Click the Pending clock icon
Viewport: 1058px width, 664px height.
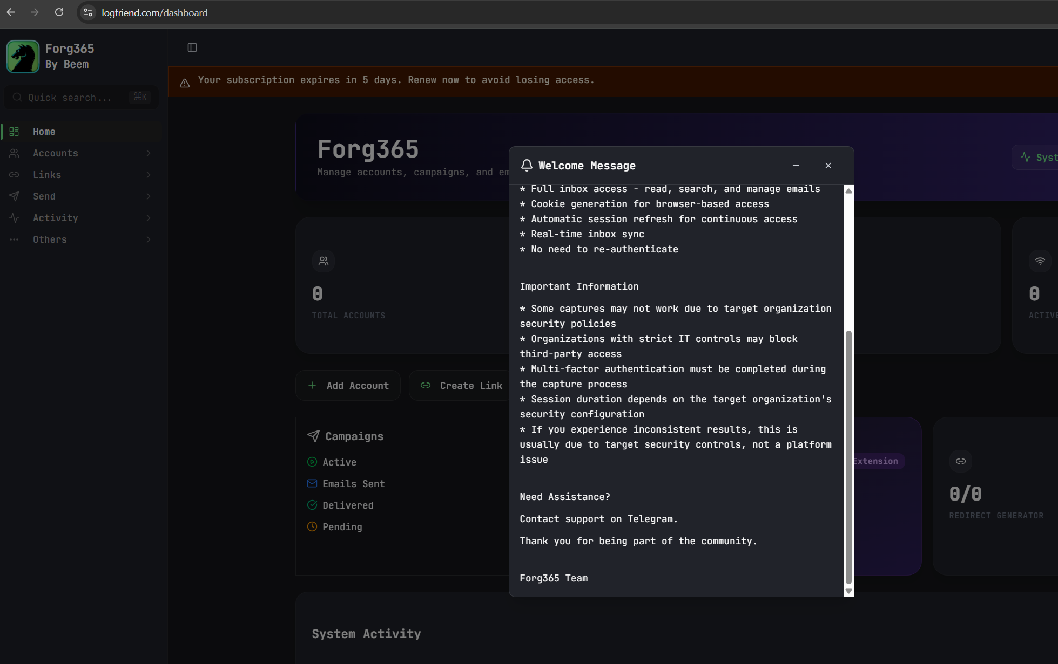312,526
